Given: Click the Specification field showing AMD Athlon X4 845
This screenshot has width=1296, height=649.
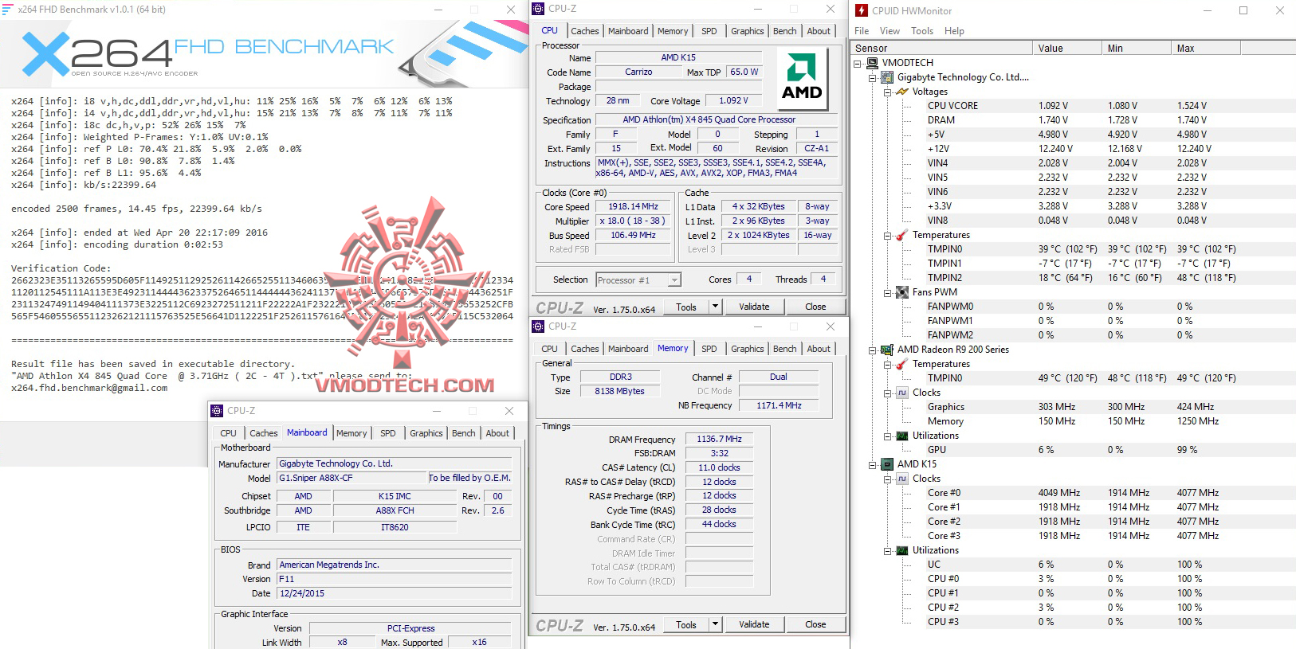Looking at the screenshot, I should pyautogui.click(x=717, y=120).
